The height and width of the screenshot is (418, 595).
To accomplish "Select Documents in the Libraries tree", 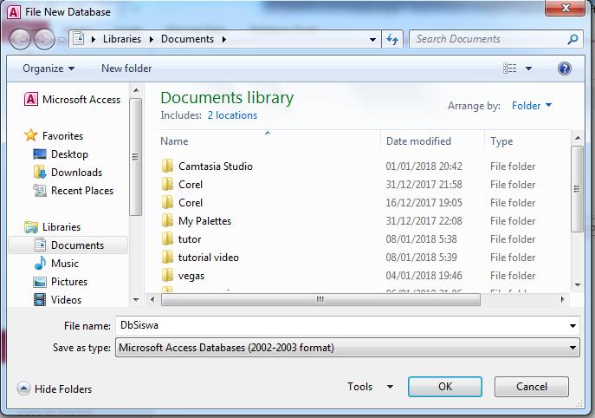I will (x=68, y=245).
